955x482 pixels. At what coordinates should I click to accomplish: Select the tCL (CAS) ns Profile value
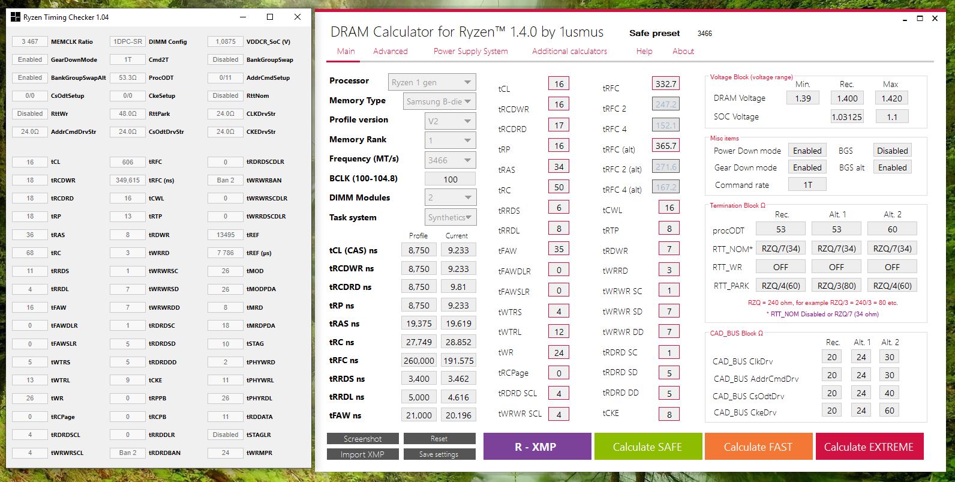click(419, 250)
